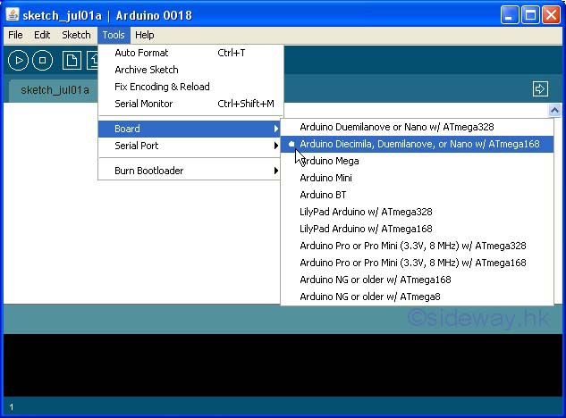Switch to the sketch_jul01a tab
Viewport: 566px width, 418px height.
(x=55, y=90)
